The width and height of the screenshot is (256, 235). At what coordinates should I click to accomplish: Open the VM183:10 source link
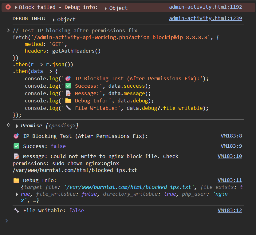230,156
